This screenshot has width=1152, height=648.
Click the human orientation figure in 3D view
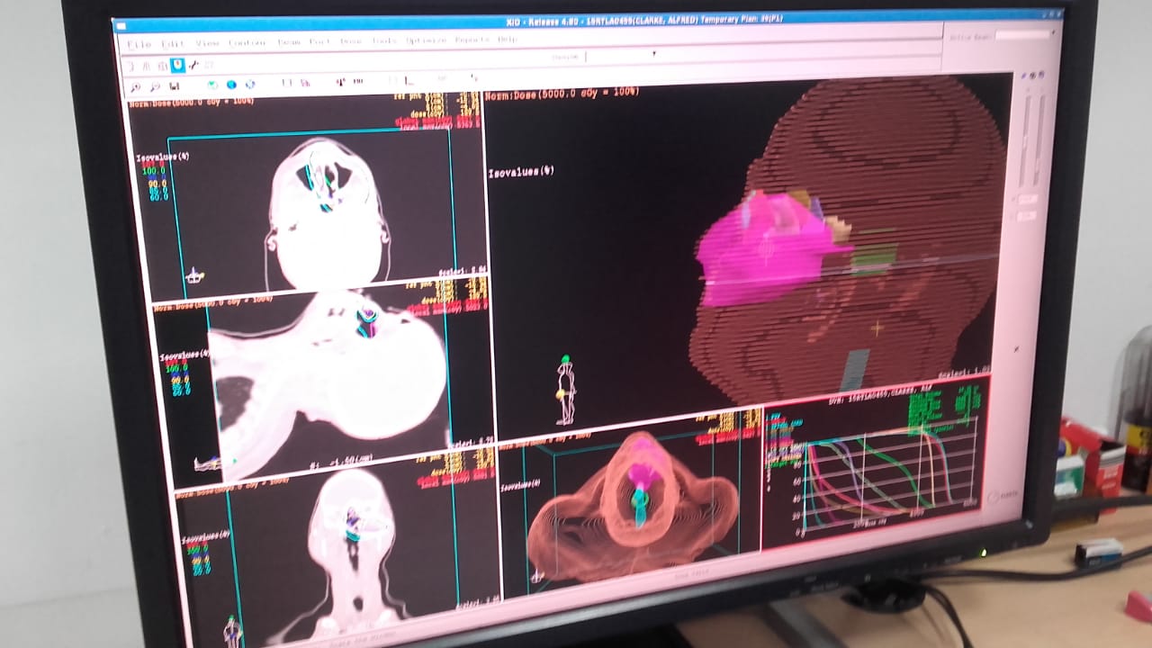(x=565, y=391)
